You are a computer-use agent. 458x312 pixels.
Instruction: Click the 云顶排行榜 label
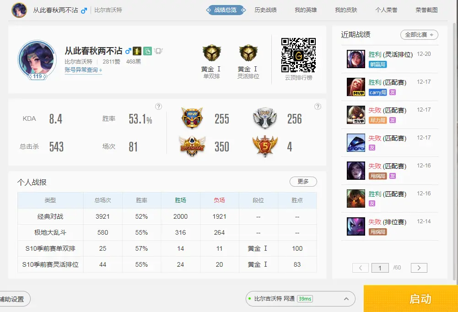(x=298, y=78)
